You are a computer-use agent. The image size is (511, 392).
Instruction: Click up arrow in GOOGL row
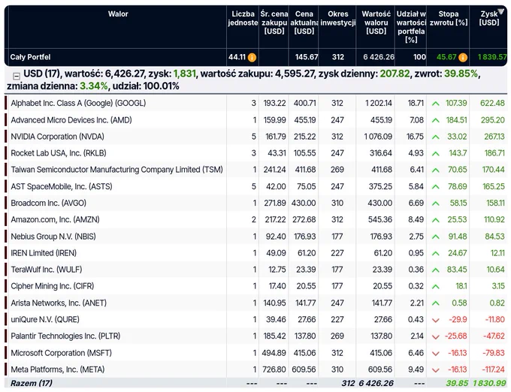[435, 104]
